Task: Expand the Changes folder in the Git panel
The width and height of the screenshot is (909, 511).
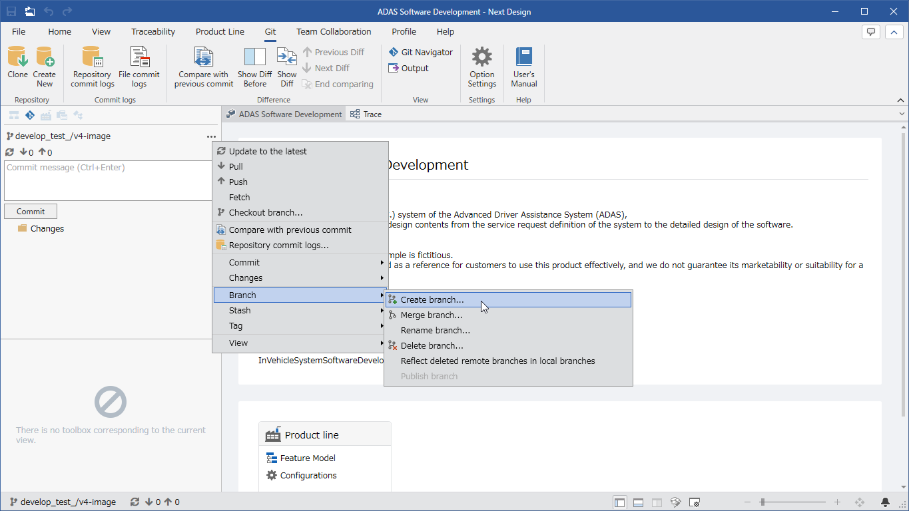Action: pyautogui.click(x=41, y=228)
